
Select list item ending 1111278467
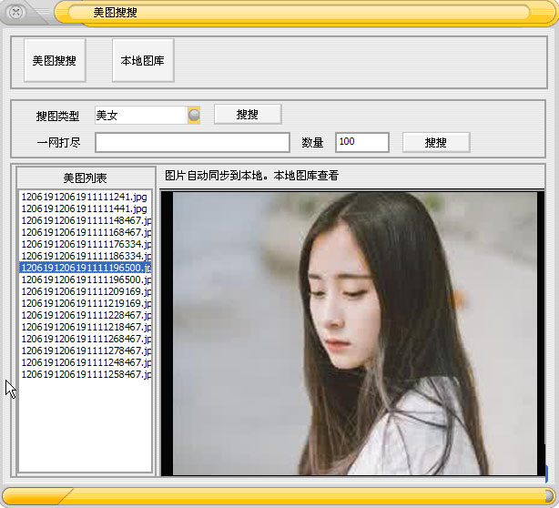[86, 351]
